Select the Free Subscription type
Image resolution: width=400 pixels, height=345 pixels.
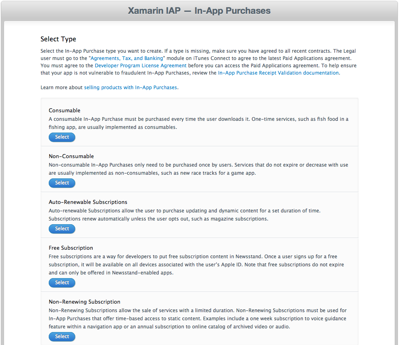(x=62, y=283)
